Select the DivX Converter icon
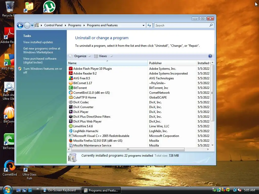The height and width of the screenshot is (194, 259). tap(71, 107)
